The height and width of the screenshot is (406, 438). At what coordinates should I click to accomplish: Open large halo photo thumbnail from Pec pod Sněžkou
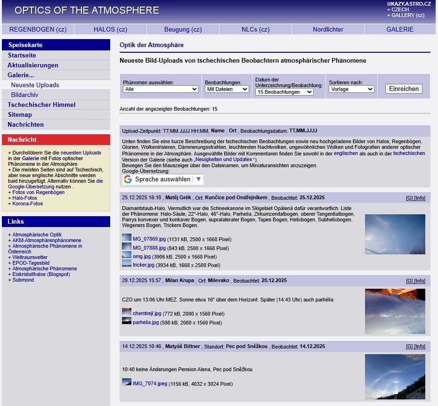pyautogui.click(x=395, y=377)
